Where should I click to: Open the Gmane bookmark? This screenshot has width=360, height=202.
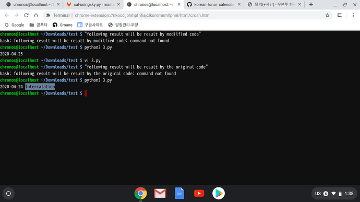point(62,25)
